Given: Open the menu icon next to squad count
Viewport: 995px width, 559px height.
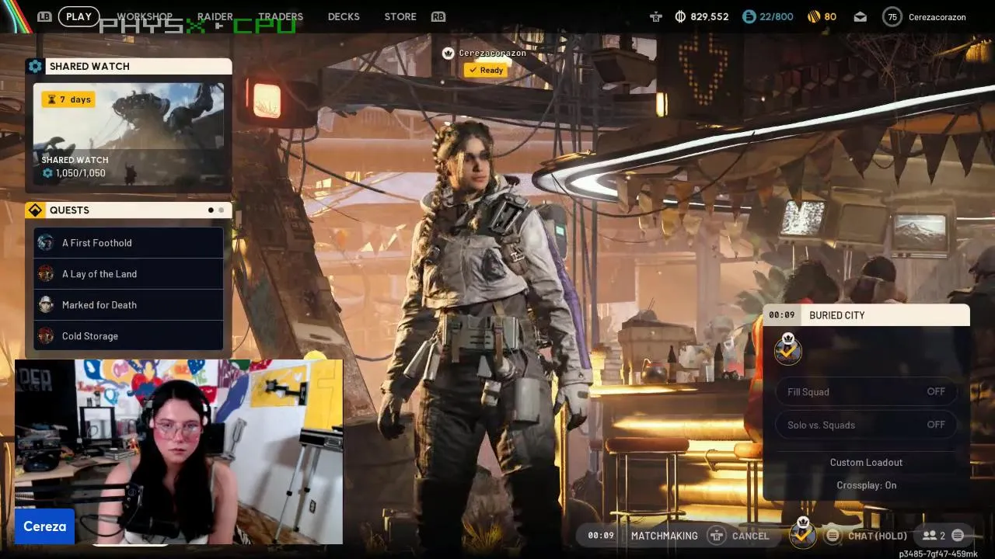Looking at the screenshot, I should (x=958, y=535).
